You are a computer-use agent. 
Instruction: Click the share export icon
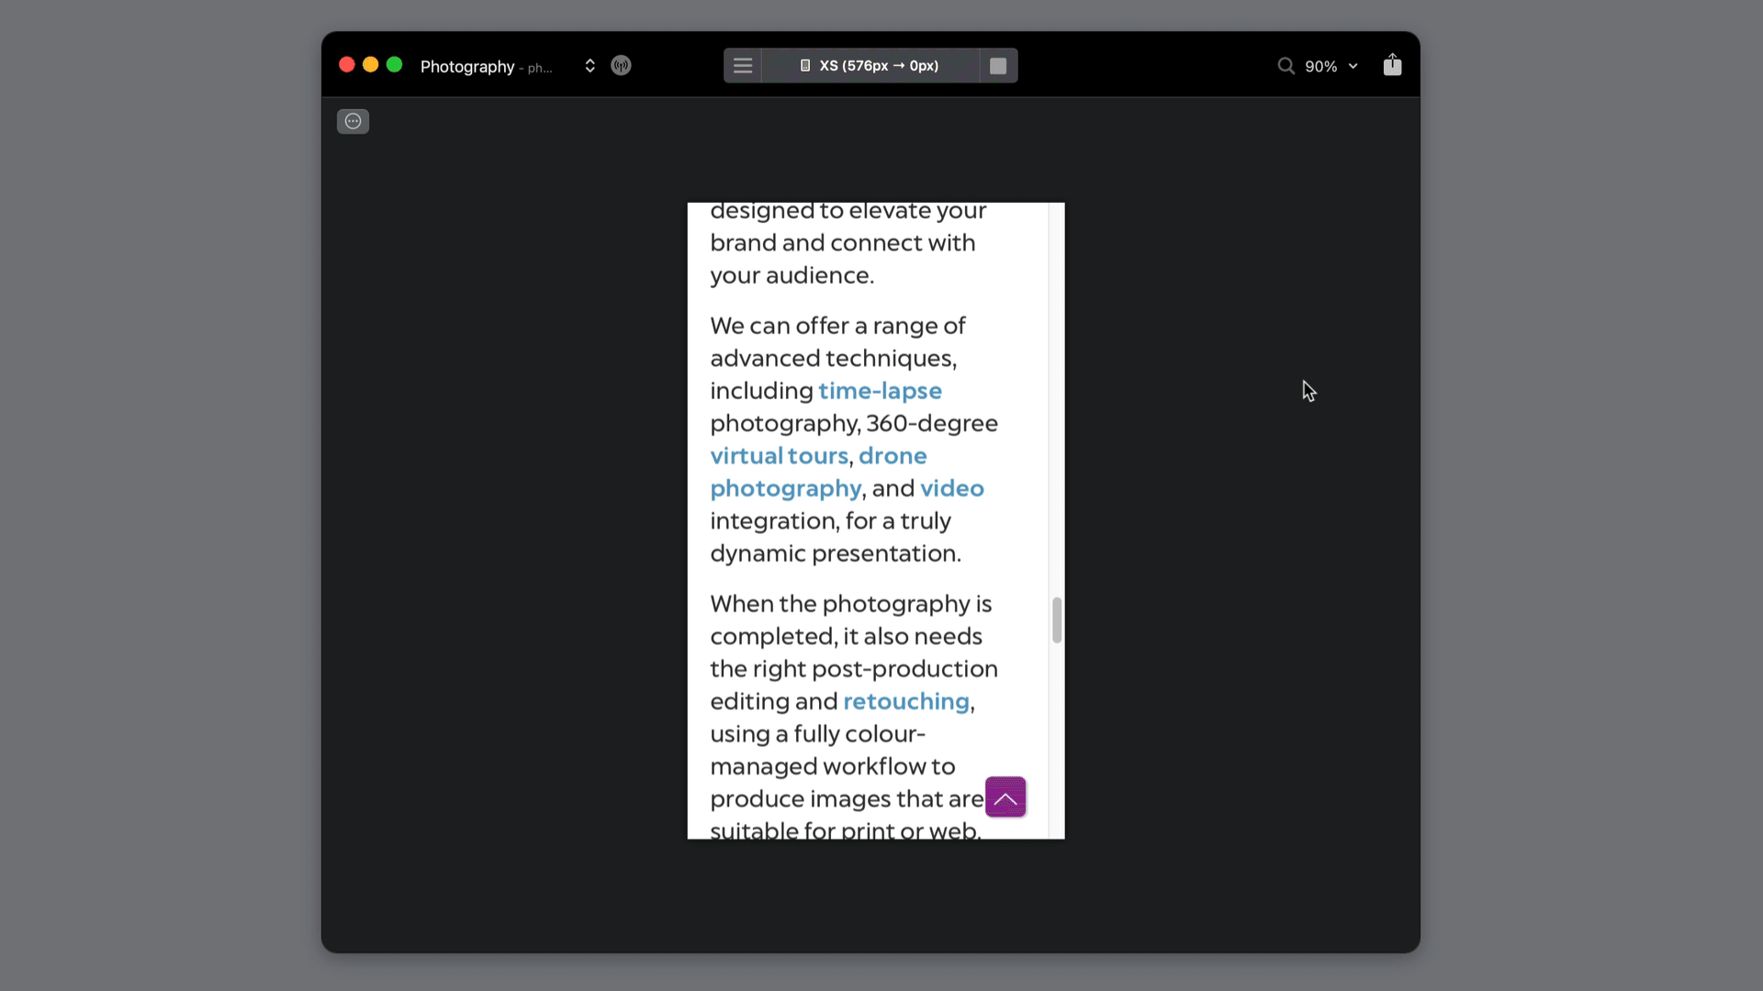[1392, 65]
